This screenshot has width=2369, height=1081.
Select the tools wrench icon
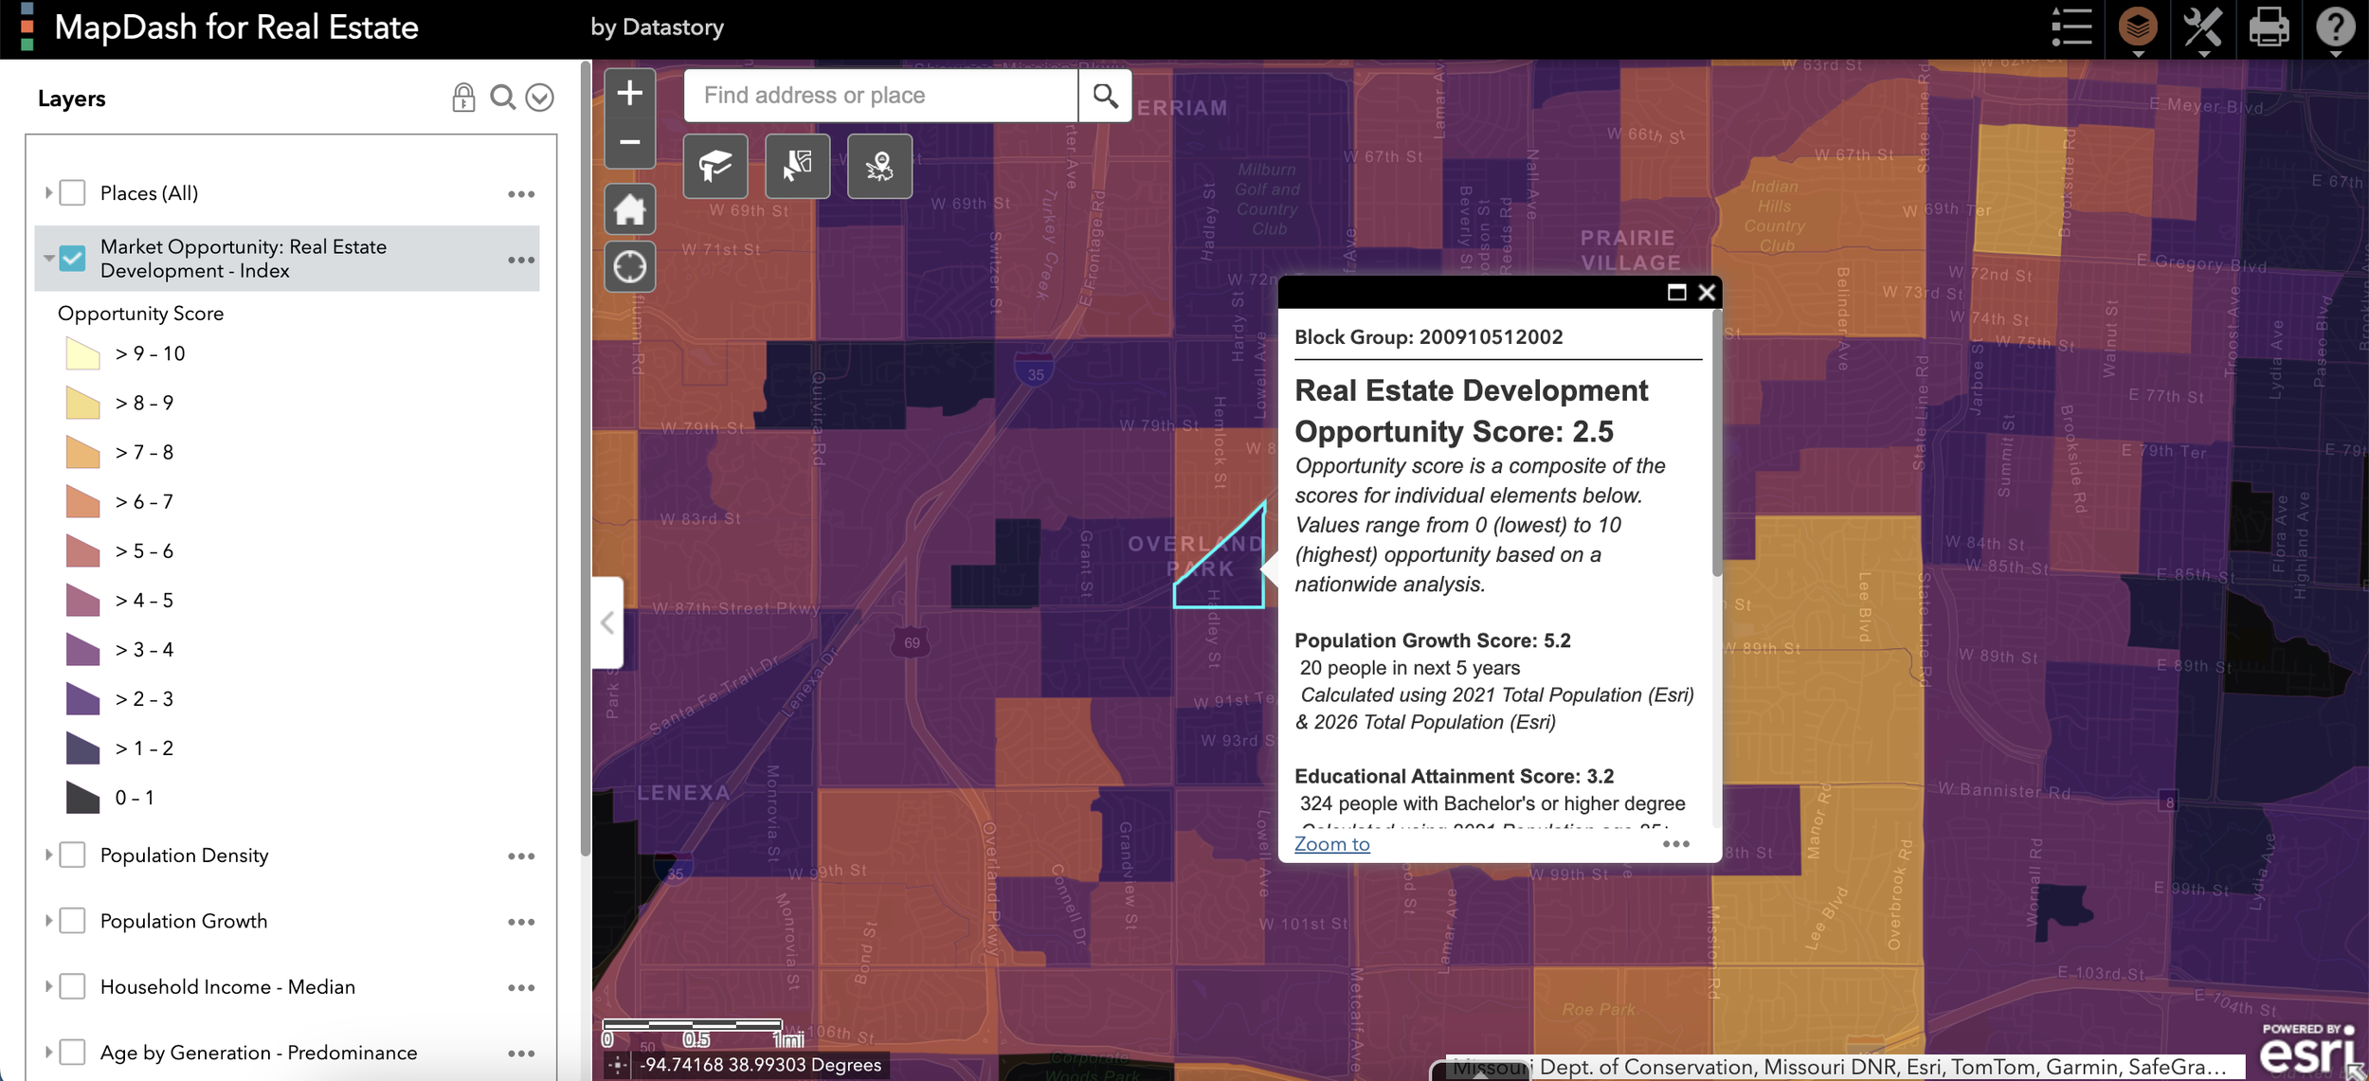point(2202,27)
